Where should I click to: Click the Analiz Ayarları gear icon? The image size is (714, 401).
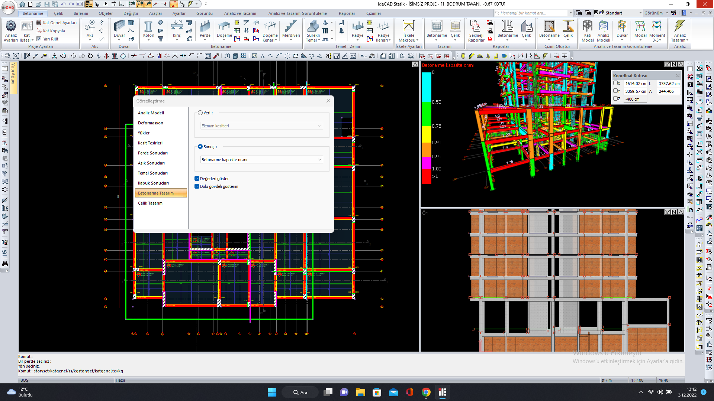pos(11,26)
